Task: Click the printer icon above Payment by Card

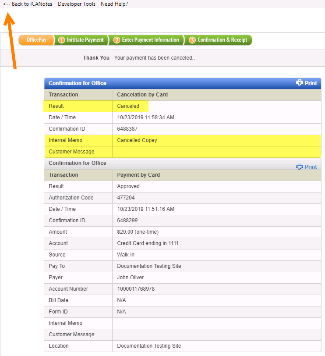Action: (x=300, y=167)
